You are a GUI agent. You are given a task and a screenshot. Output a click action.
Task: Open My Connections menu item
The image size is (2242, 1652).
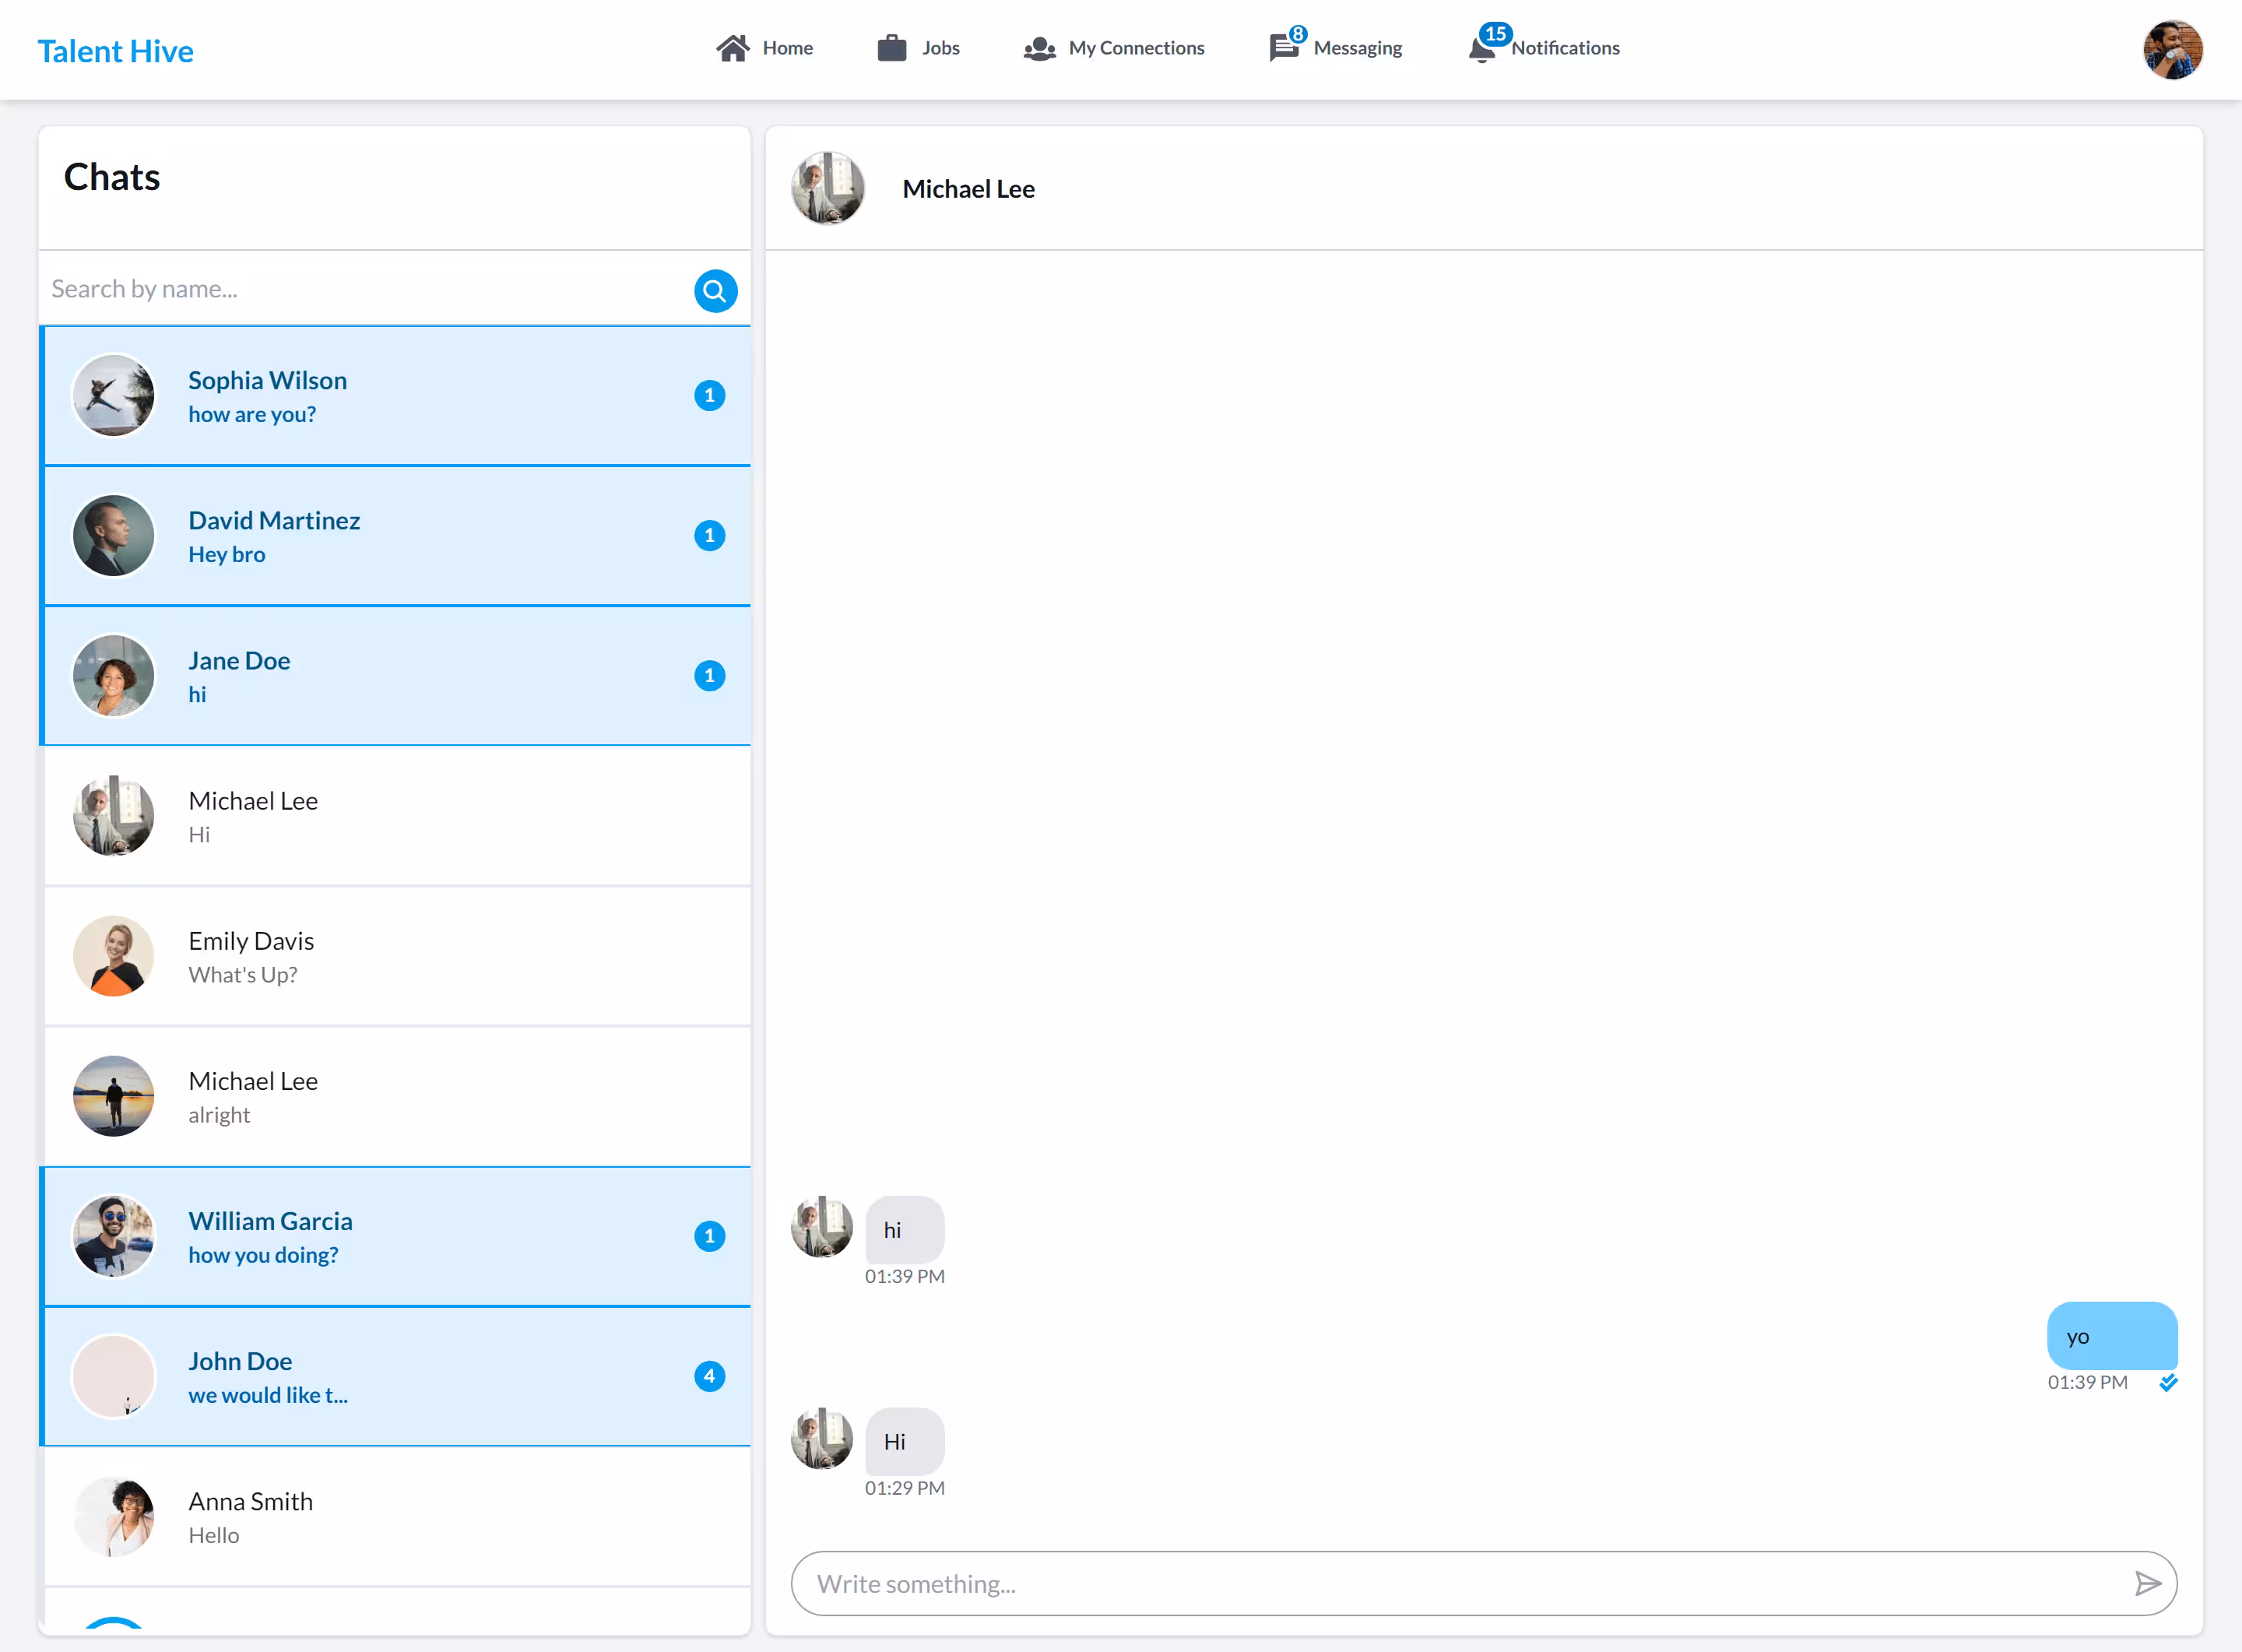(x=1114, y=48)
